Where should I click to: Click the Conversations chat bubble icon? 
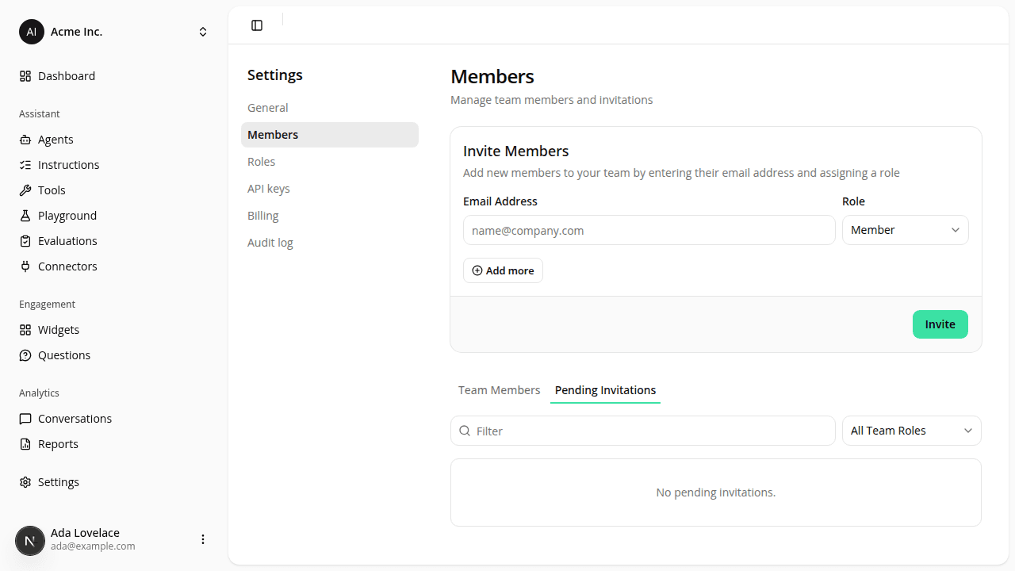pyautogui.click(x=25, y=419)
